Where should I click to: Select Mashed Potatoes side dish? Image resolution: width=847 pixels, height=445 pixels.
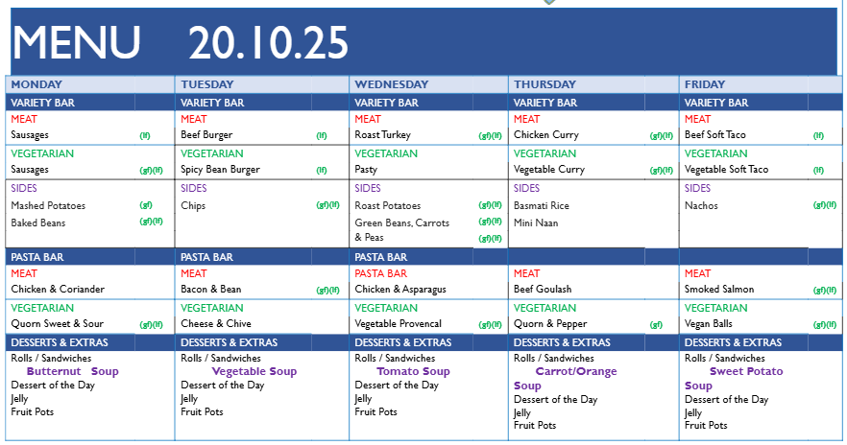(48, 205)
